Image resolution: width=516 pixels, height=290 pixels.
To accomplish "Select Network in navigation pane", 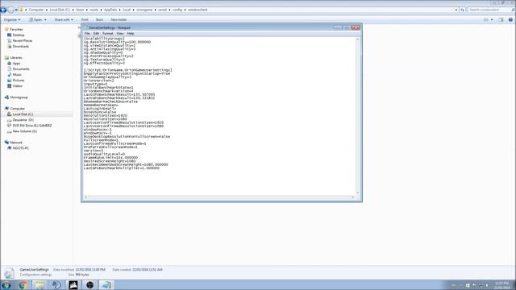I will (x=16, y=143).
